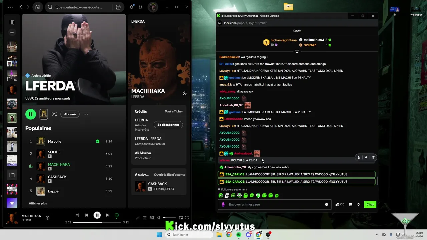The image size is (427, 240).
Task: Collapse leaderboard with chevron under hichamlagrintaaa
Action: tap(297, 52)
